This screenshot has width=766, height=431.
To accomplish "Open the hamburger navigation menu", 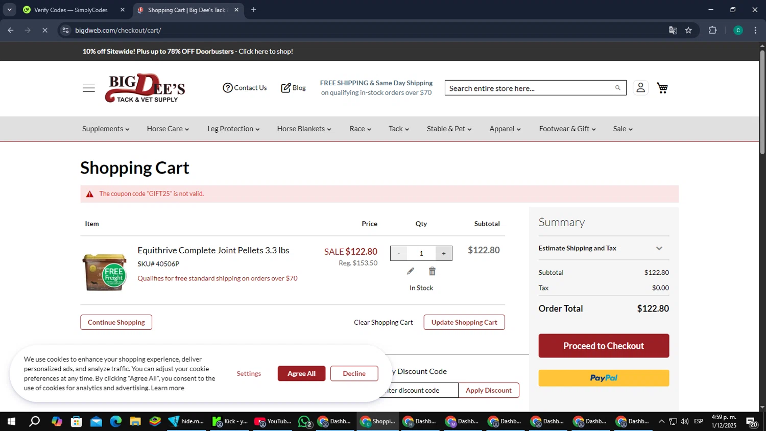I will coord(89,88).
